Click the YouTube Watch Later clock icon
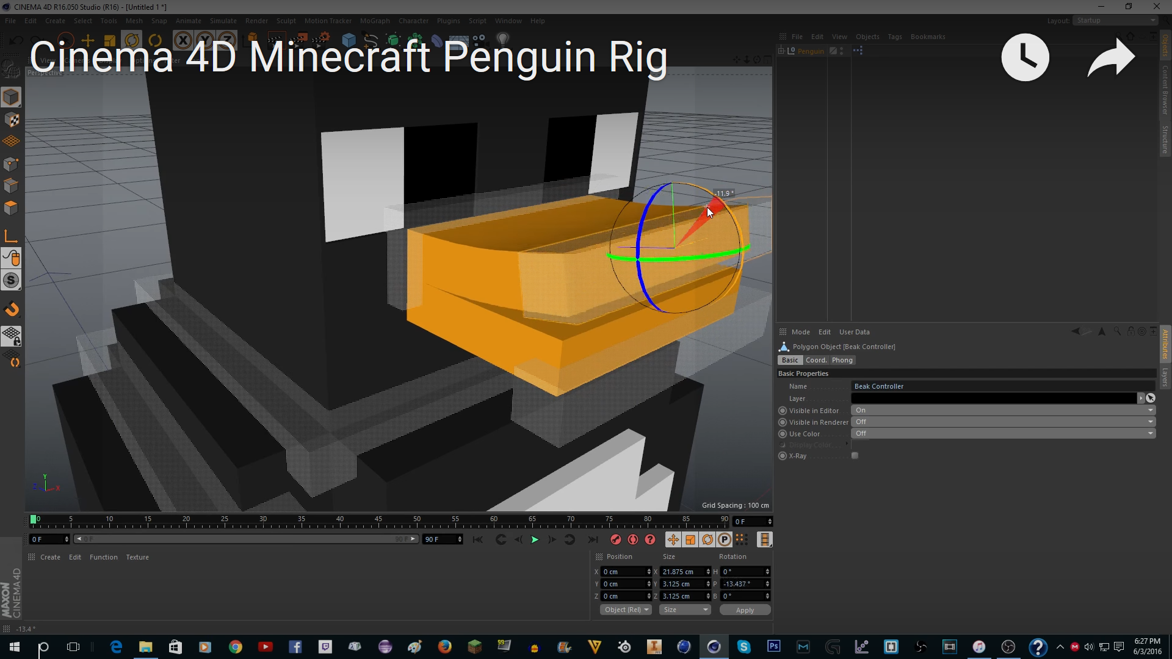 click(1025, 57)
